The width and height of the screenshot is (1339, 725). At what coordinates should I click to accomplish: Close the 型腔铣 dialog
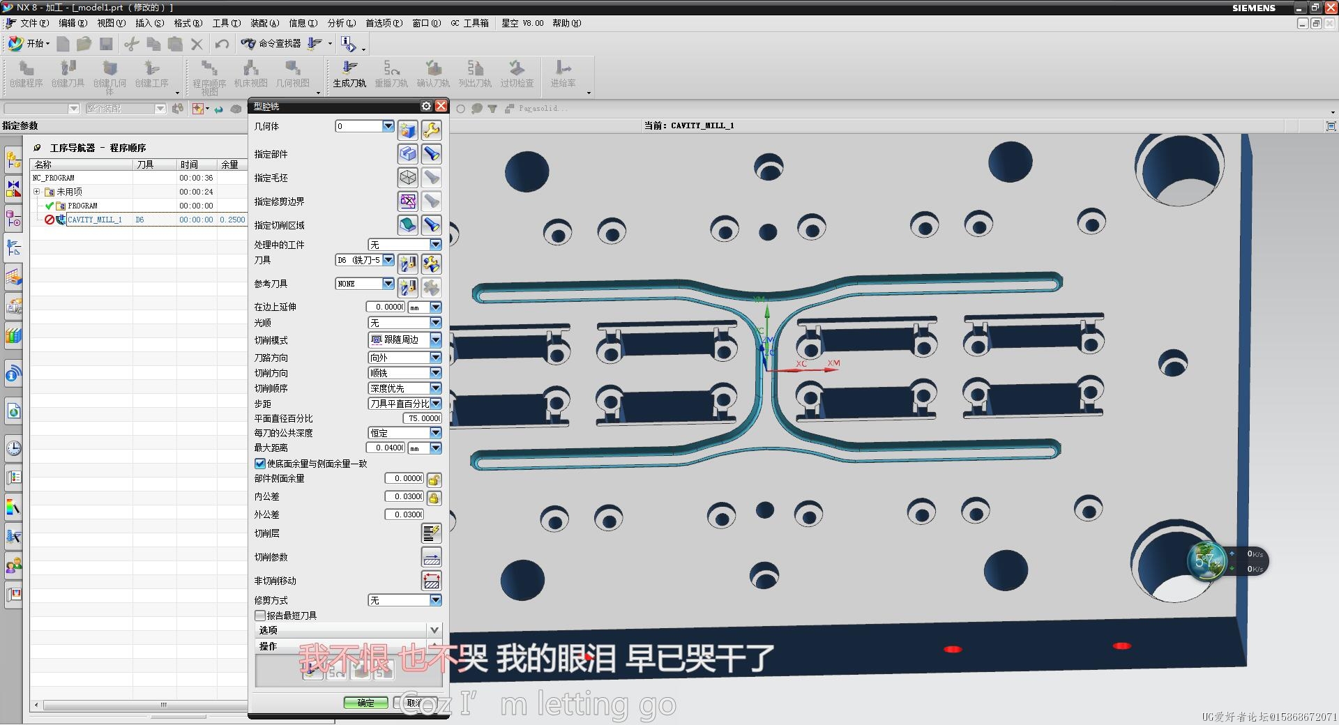pyautogui.click(x=441, y=106)
